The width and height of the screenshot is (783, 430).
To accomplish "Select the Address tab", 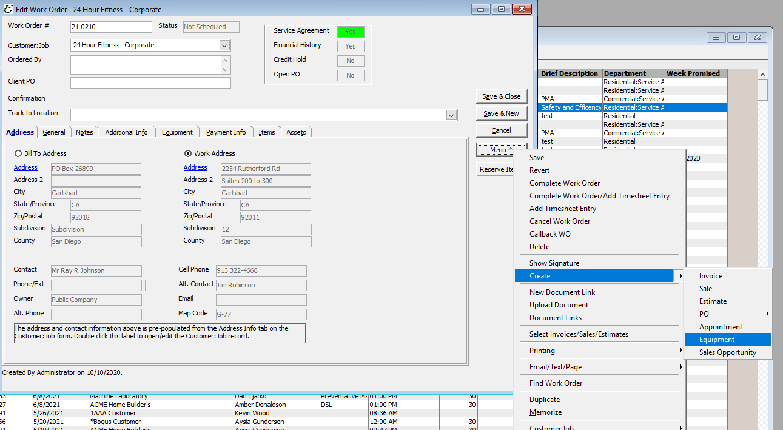I will tap(20, 132).
